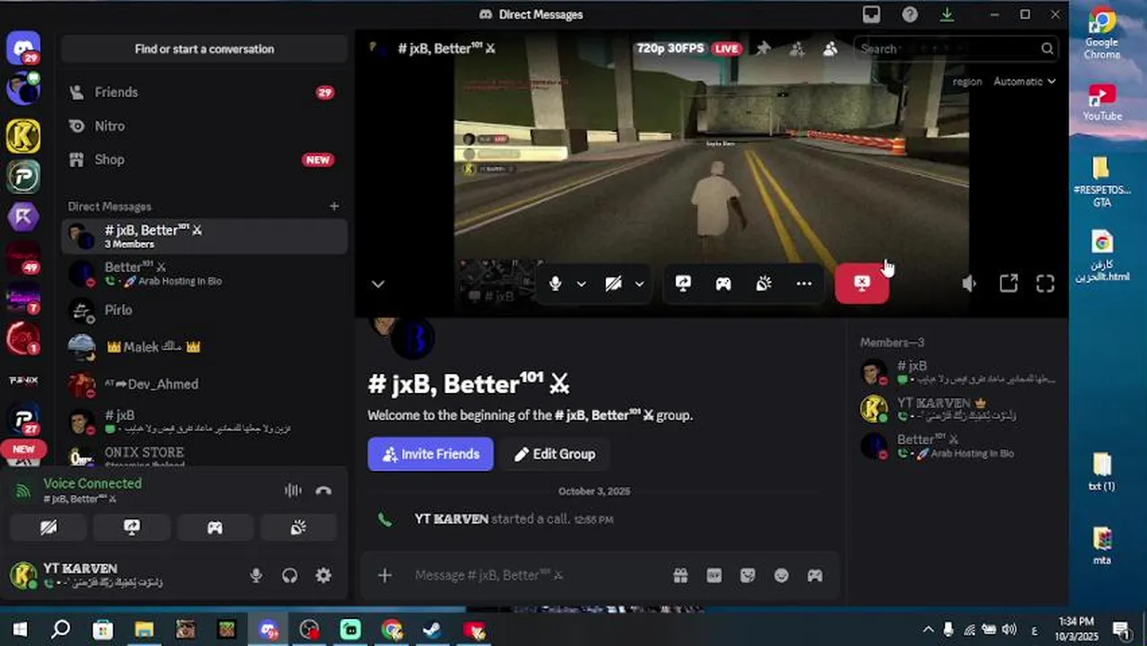Click the Search field in the header
The width and height of the screenshot is (1147, 646).
click(x=956, y=48)
